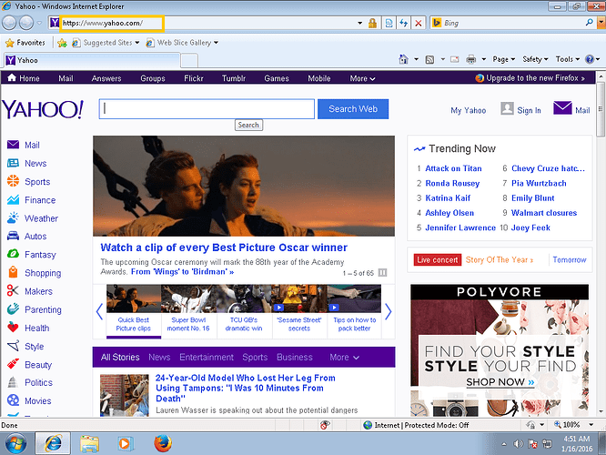Click the Refresh page icon
This screenshot has height=455, width=606.
[403, 23]
